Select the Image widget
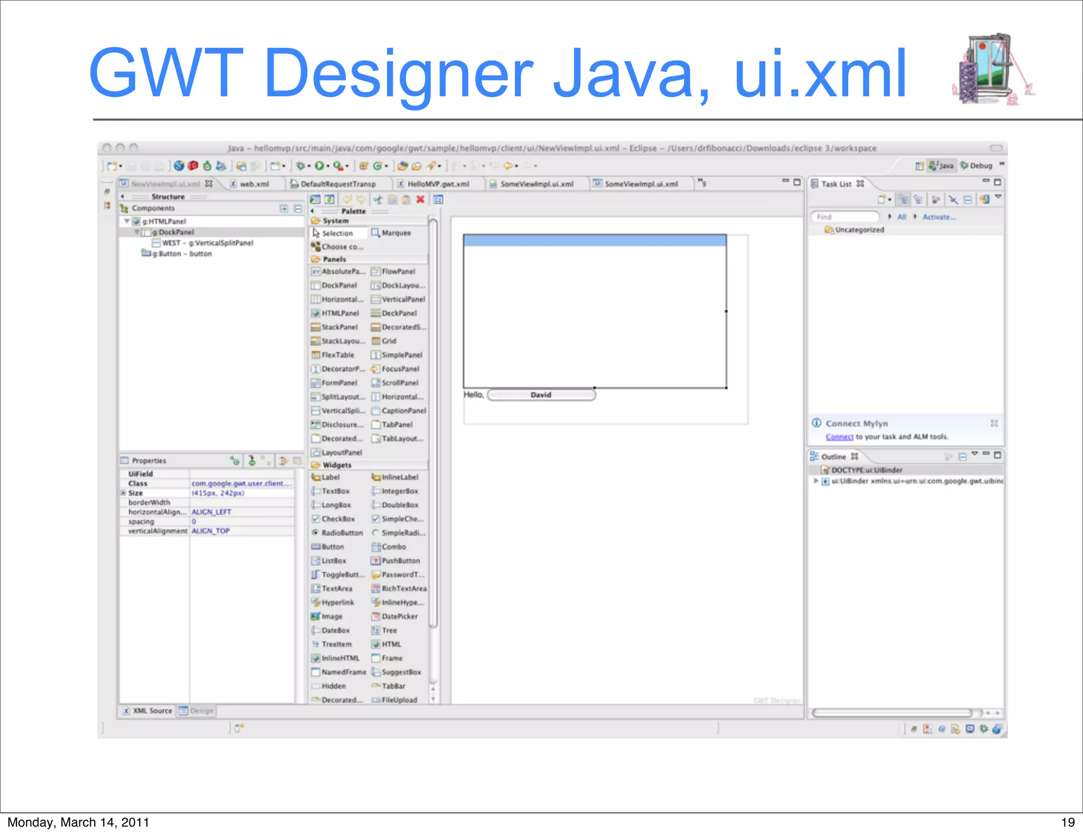 coord(327,617)
